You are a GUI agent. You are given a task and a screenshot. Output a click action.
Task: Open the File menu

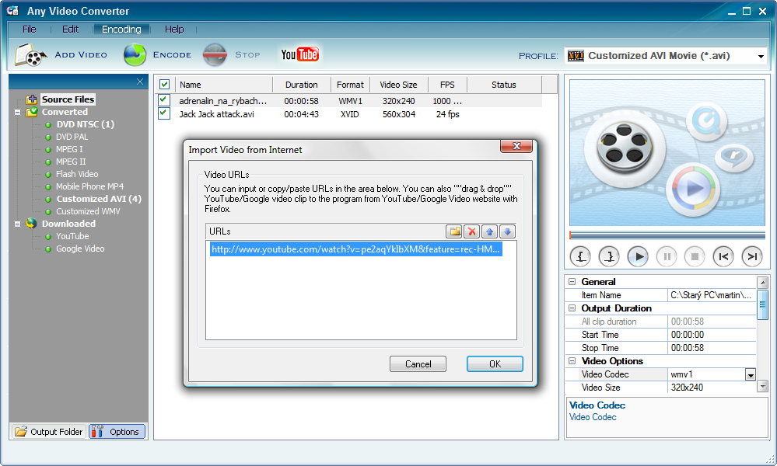pos(30,30)
